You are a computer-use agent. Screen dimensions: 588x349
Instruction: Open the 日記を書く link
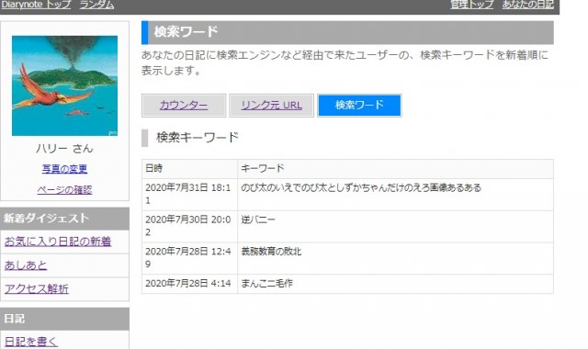[31, 342]
